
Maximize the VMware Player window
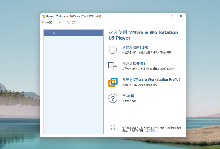tap(172, 16)
